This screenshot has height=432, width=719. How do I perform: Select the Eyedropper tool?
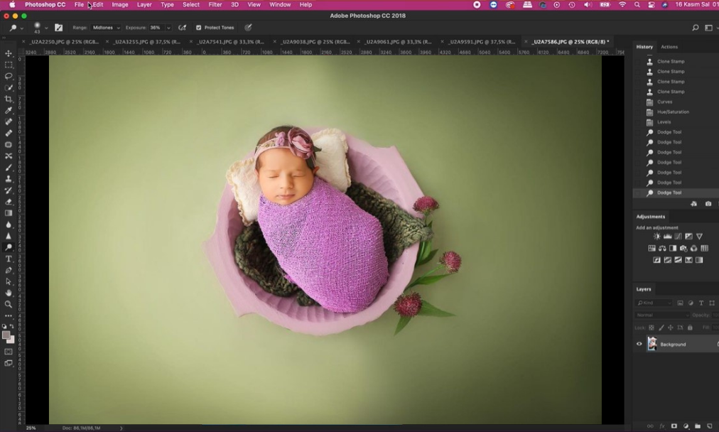(x=9, y=111)
